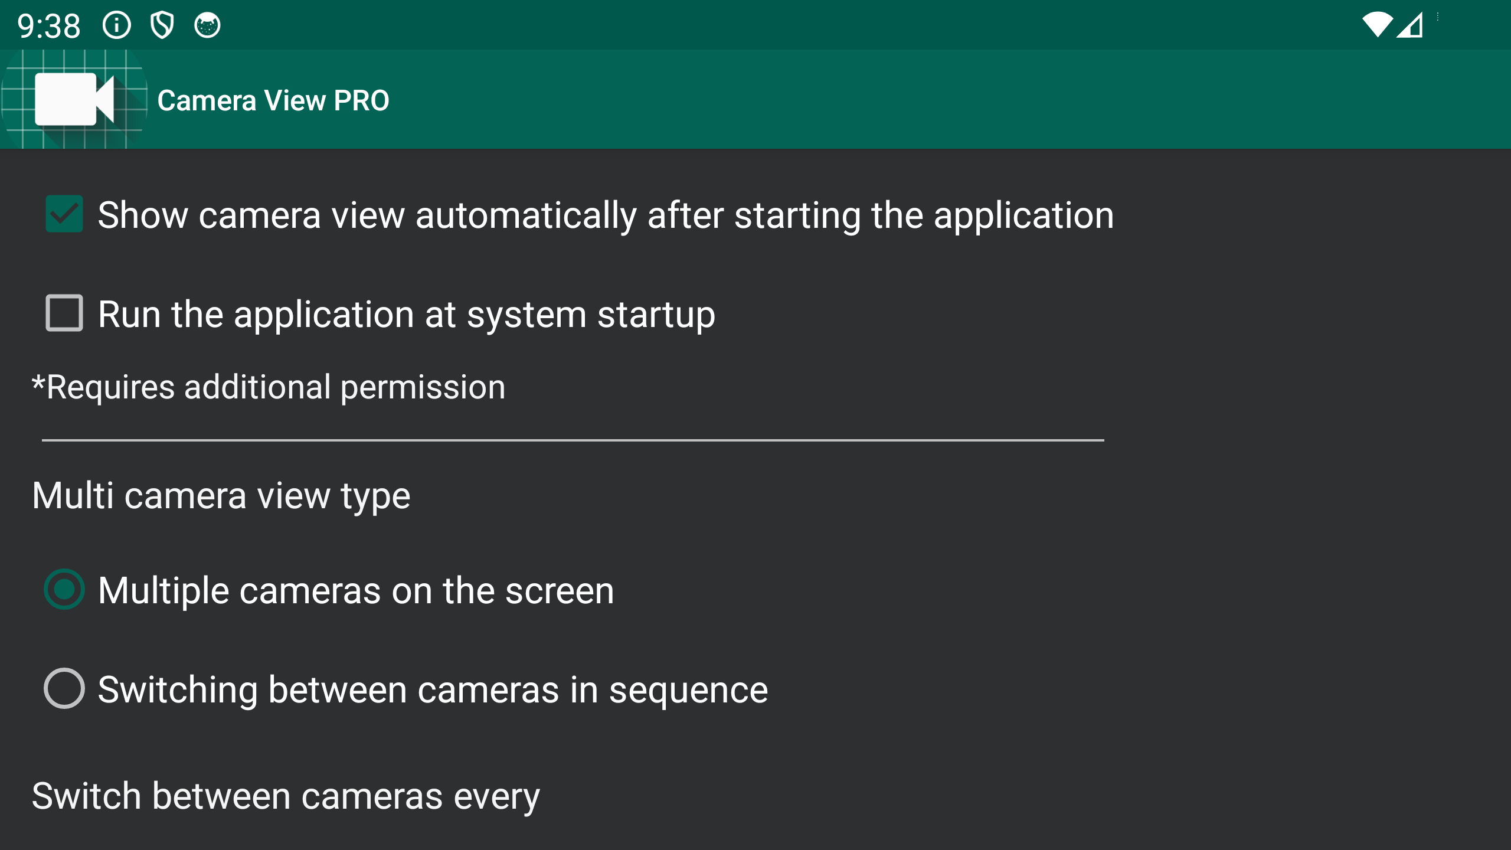This screenshot has width=1511, height=850.
Task: Tap the 'Switch between cameras every' label
Action: pos(286,796)
